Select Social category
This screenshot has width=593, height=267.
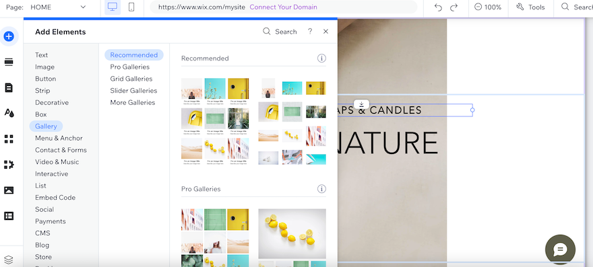point(44,210)
